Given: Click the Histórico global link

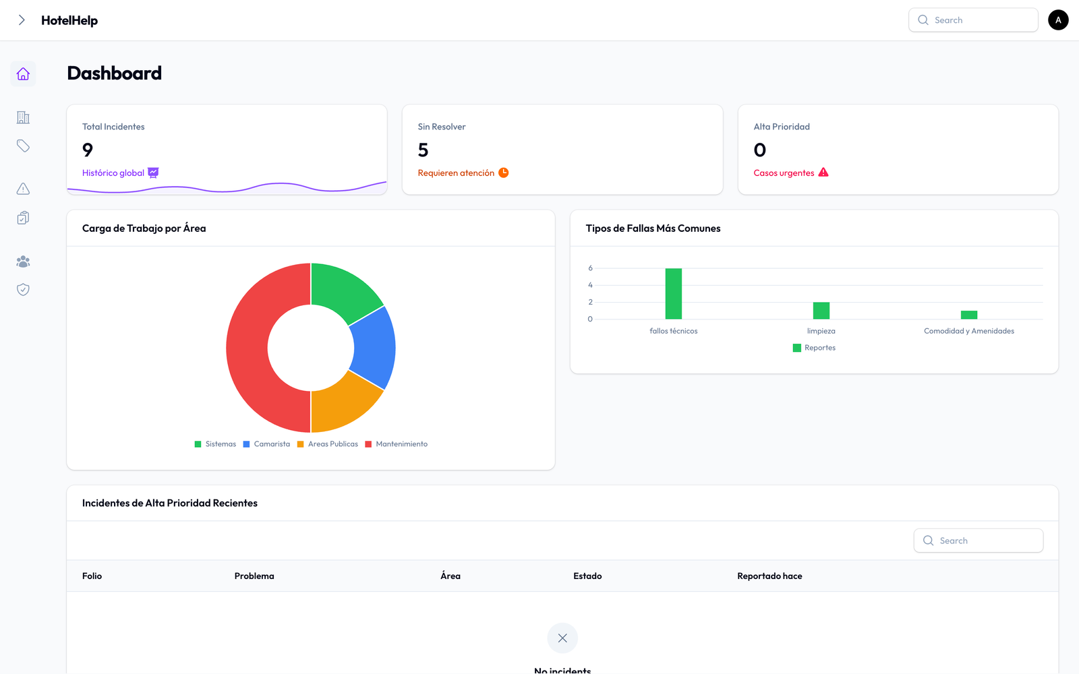Looking at the screenshot, I should pyautogui.click(x=113, y=173).
